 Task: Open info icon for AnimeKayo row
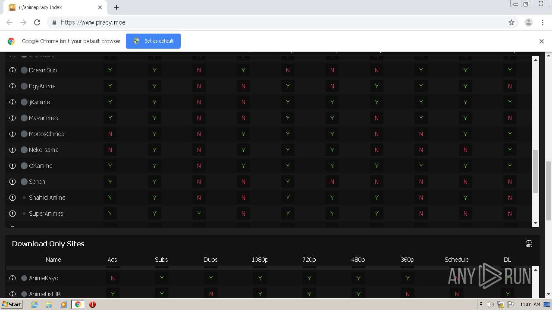coord(13,278)
